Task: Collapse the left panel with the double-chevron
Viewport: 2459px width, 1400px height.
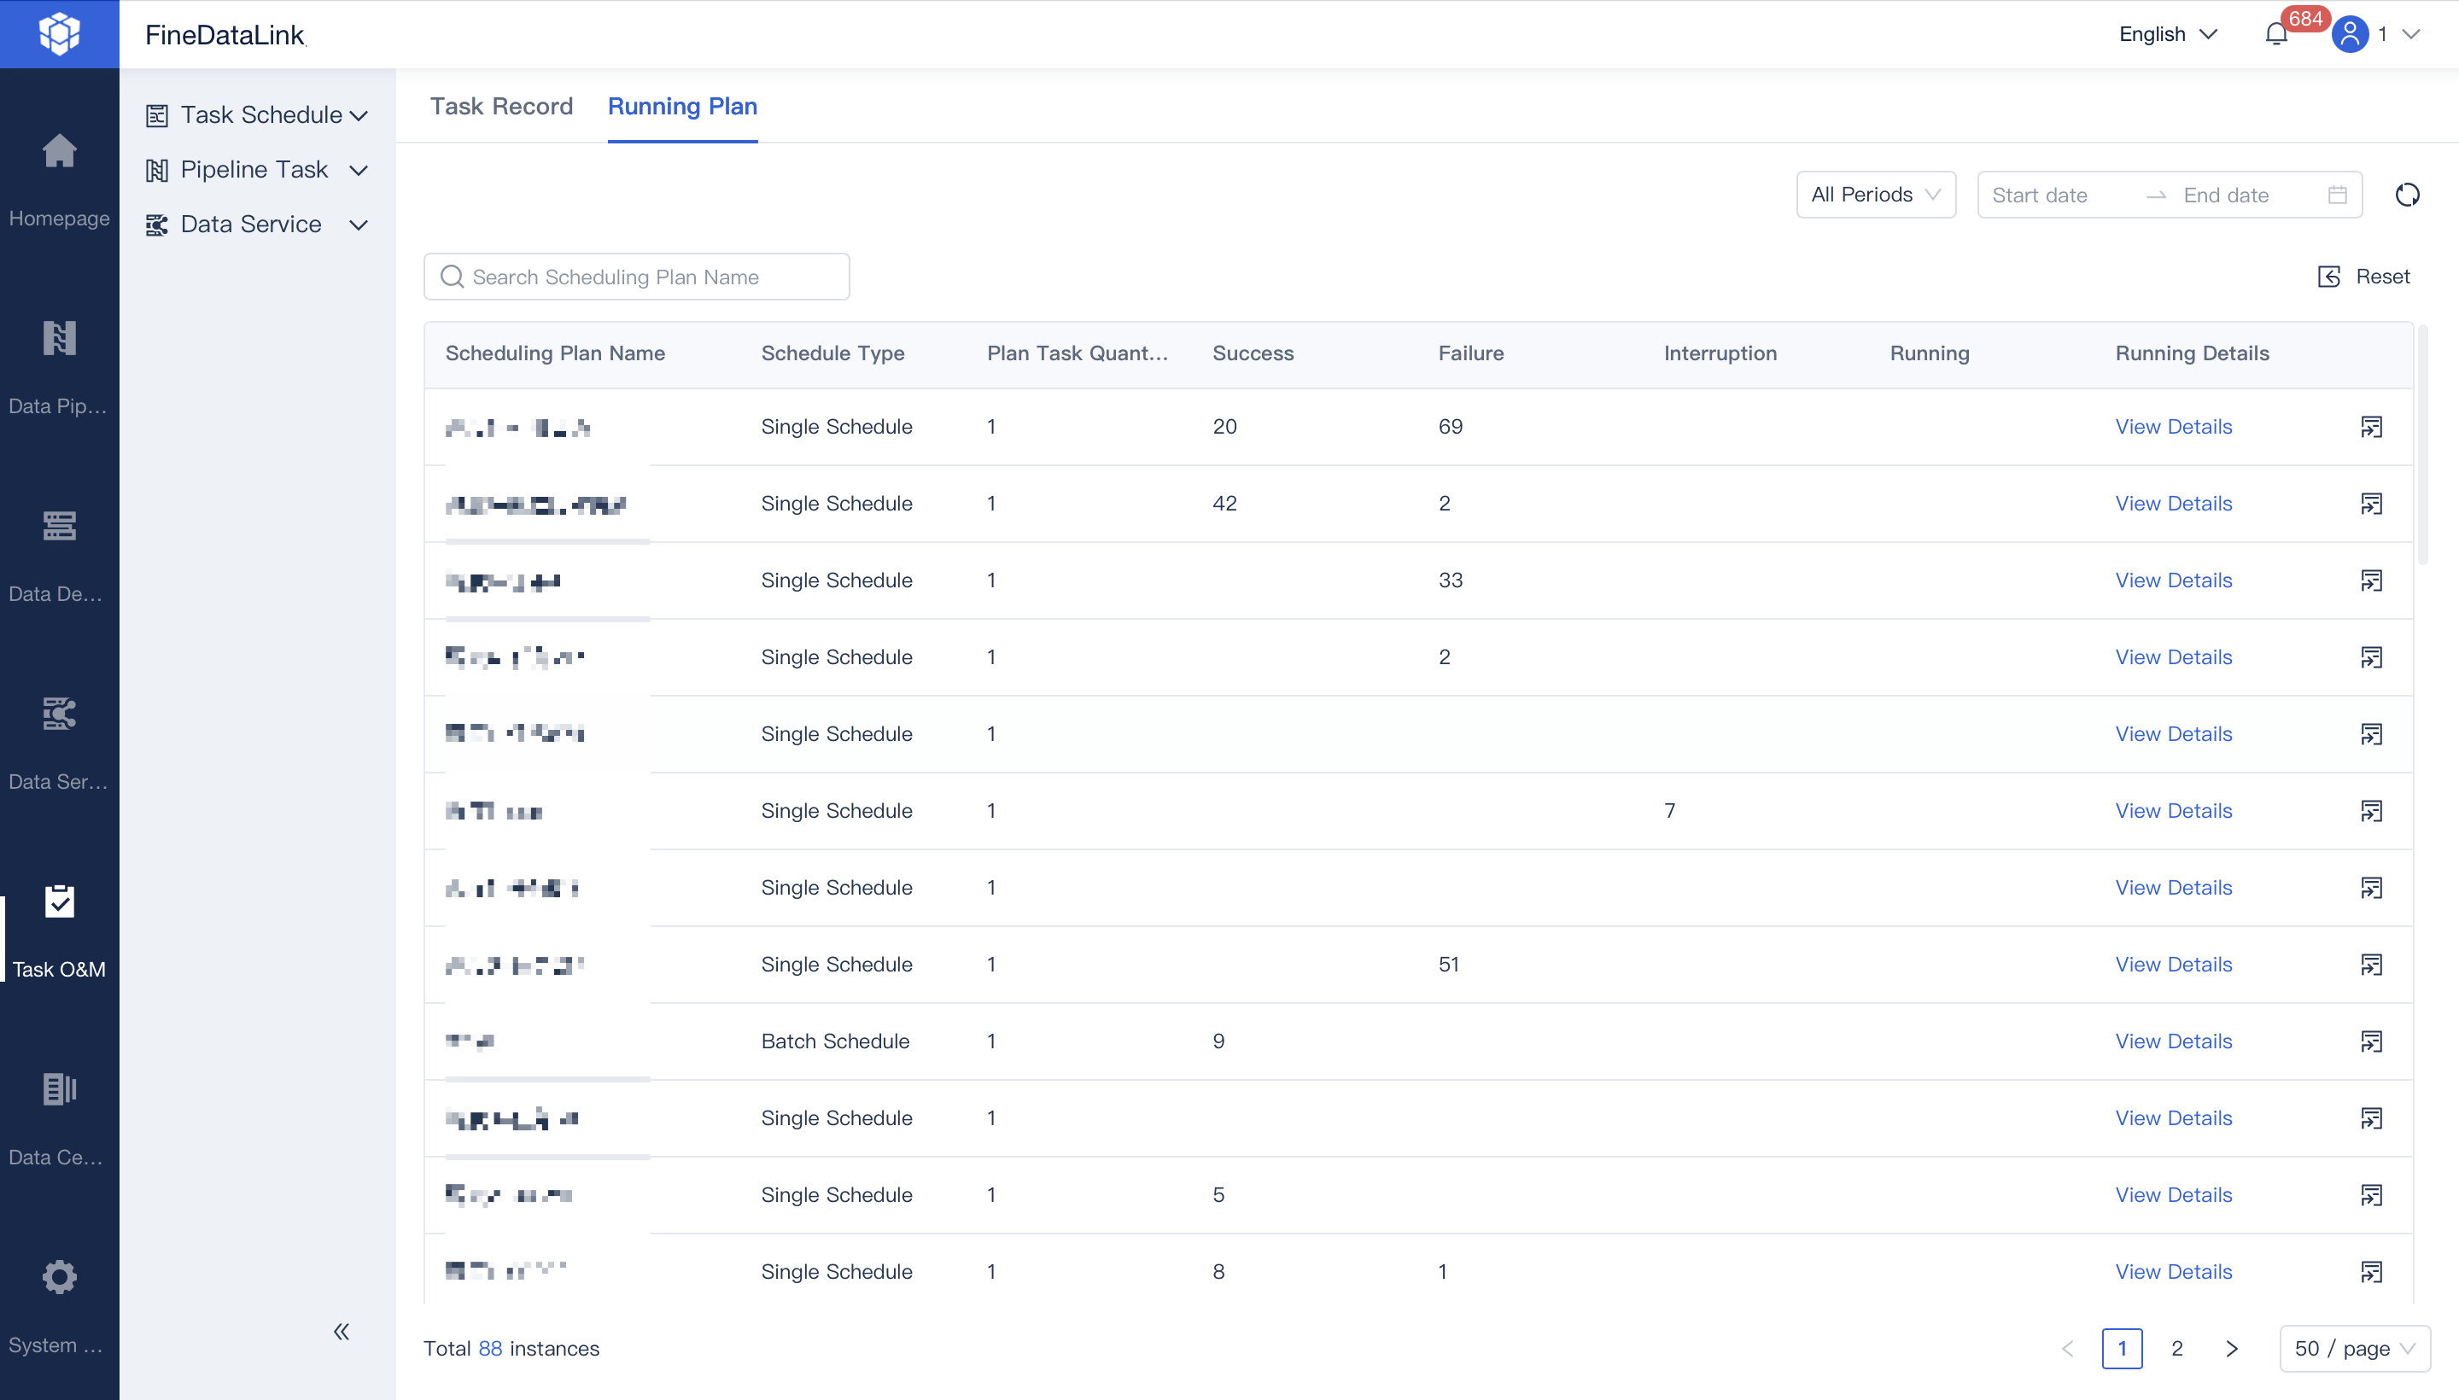Action: click(342, 1331)
